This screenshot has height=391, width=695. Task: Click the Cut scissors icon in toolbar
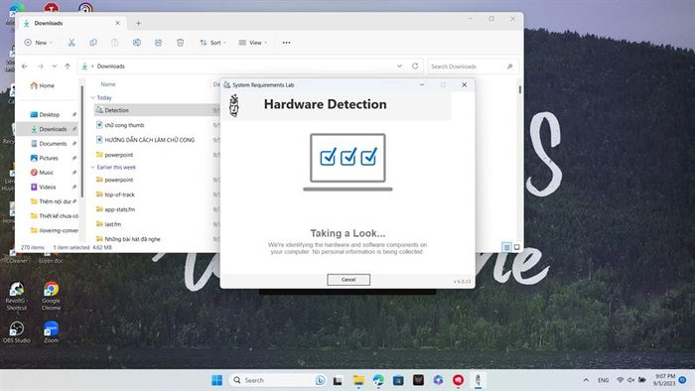click(x=71, y=43)
